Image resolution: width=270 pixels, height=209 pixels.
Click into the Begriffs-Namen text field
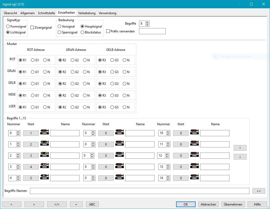(x=140, y=191)
